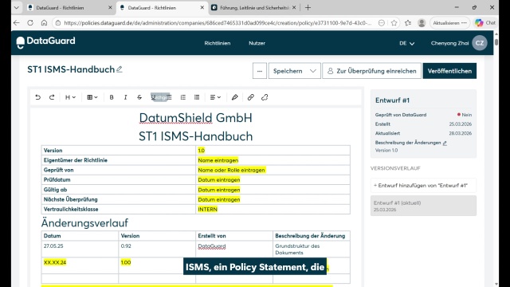510x287 pixels.
Task: Open the DE language dropdown
Action: [406, 43]
